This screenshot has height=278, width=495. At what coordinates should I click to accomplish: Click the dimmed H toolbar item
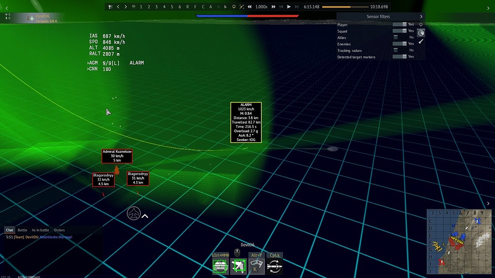pyautogui.click(x=218, y=6)
